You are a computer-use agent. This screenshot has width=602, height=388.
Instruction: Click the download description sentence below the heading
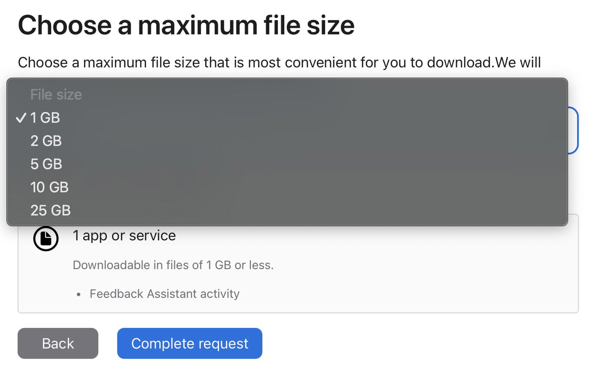pyautogui.click(x=279, y=62)
